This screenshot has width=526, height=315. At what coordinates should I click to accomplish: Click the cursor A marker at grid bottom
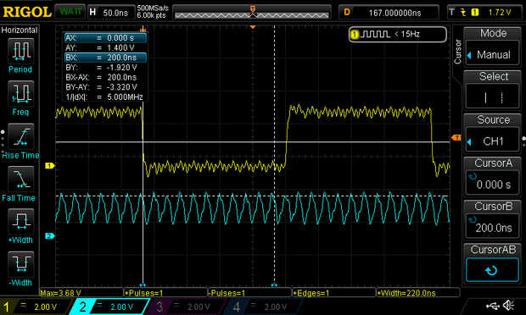pyautogui.click(x=143, y=285)
